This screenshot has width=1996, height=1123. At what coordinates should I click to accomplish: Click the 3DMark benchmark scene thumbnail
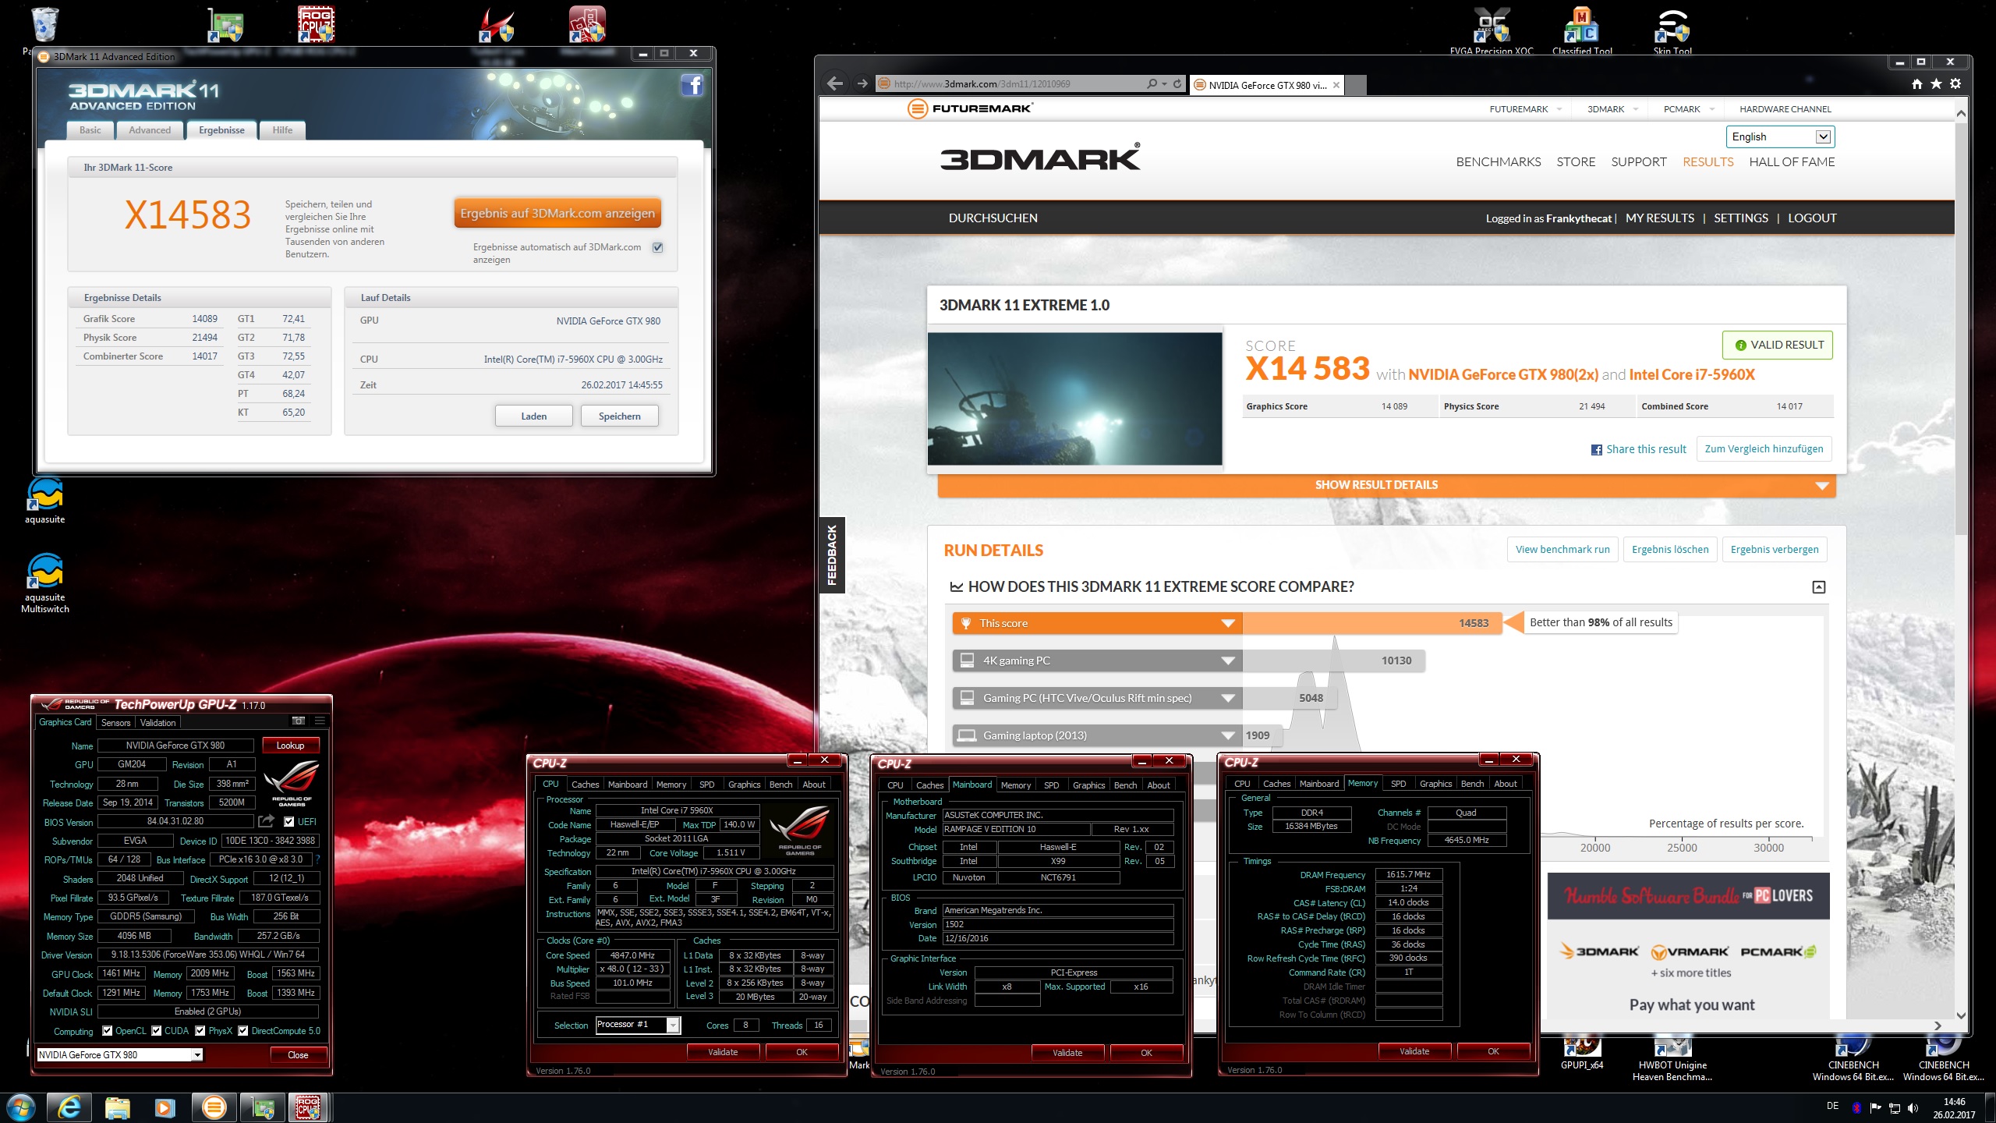[x=1074, y=399]
